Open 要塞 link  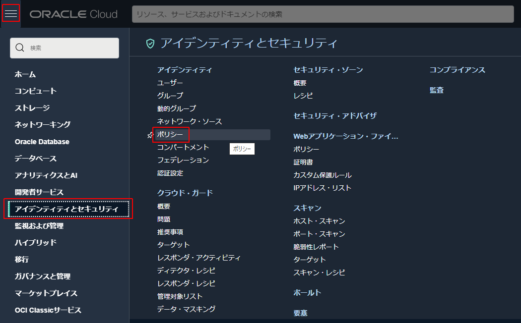pos(300,313)
